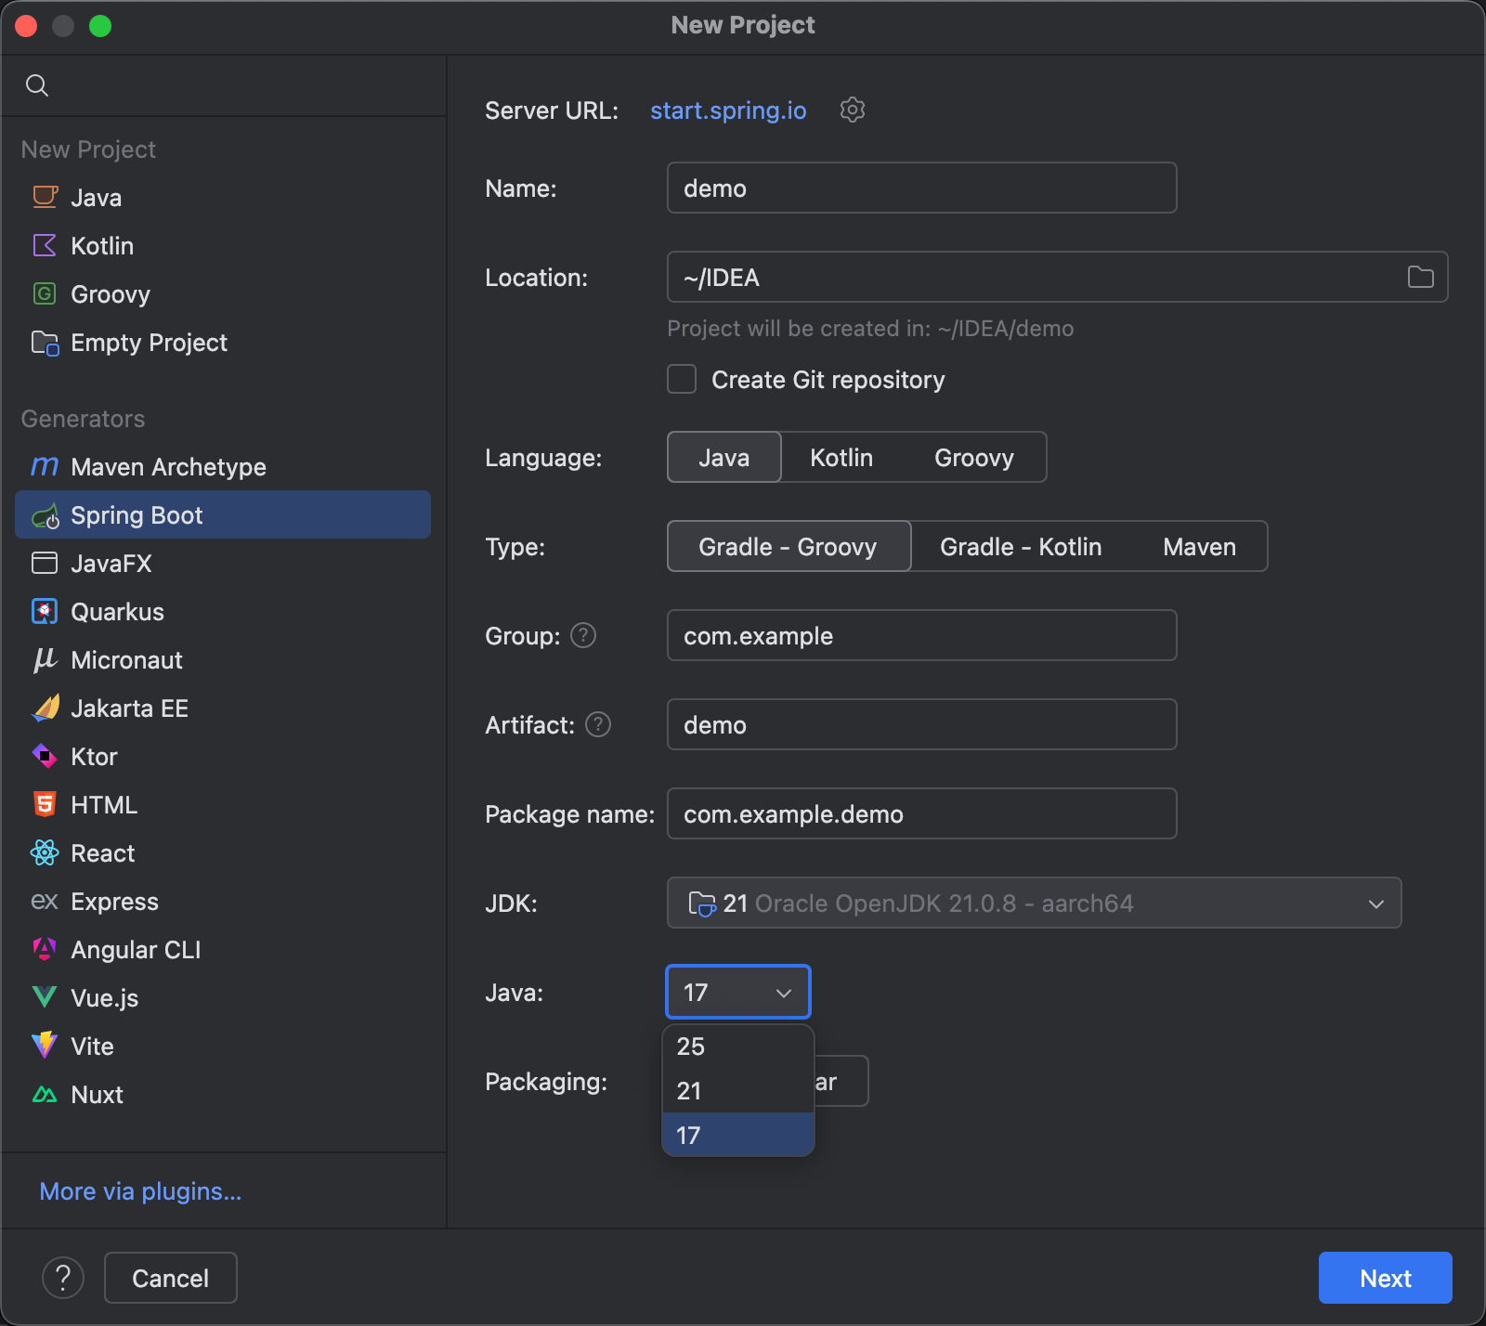This screenshot has width=1486, height=1326.
Task: Select the Jakarta EE sail icon
Action: click(x=45, y=708)
